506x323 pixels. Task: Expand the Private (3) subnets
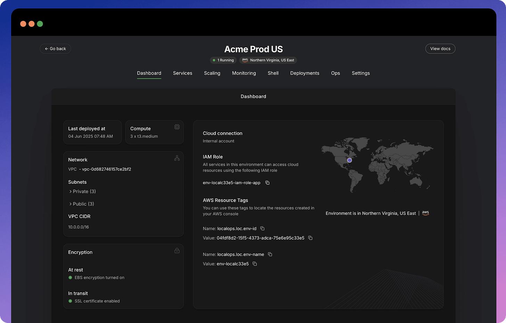[x=83, y=192]
